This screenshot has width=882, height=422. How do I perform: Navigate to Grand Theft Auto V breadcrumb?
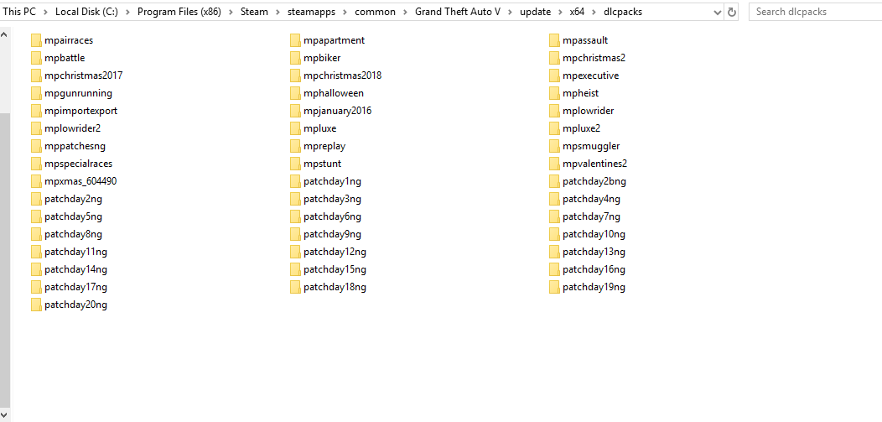458,12
